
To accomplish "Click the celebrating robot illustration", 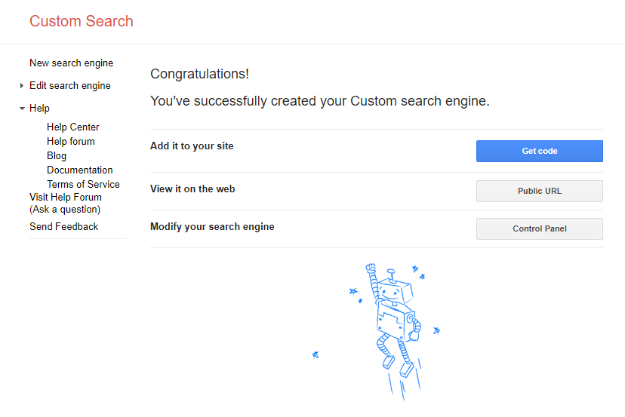I will coord(391,324).
